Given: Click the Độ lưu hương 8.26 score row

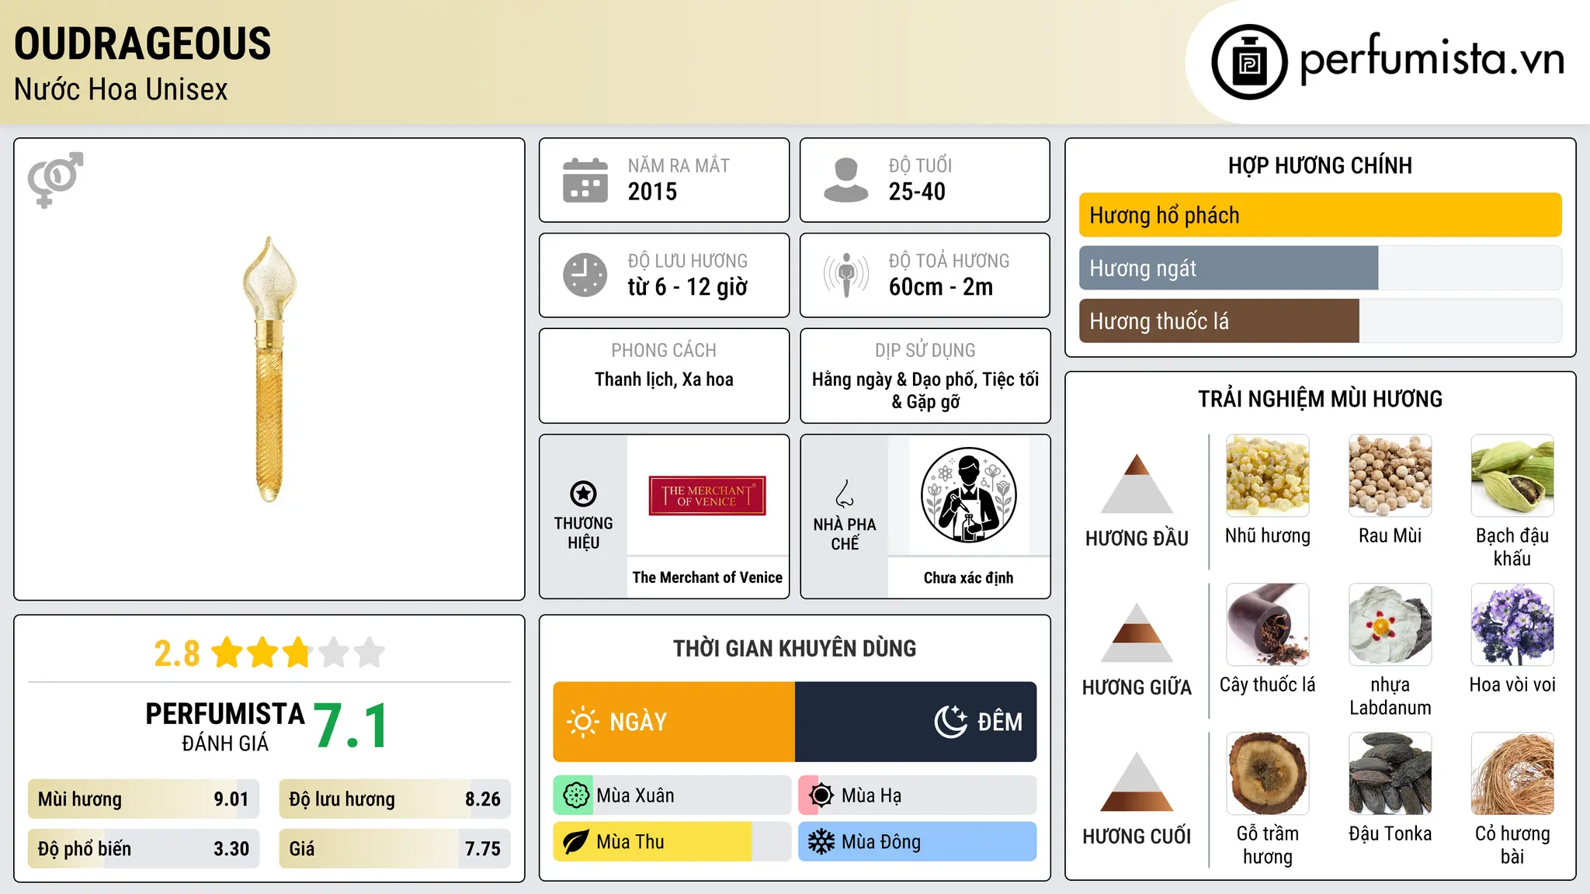Looking at the screenshot, I should point(395,799).
